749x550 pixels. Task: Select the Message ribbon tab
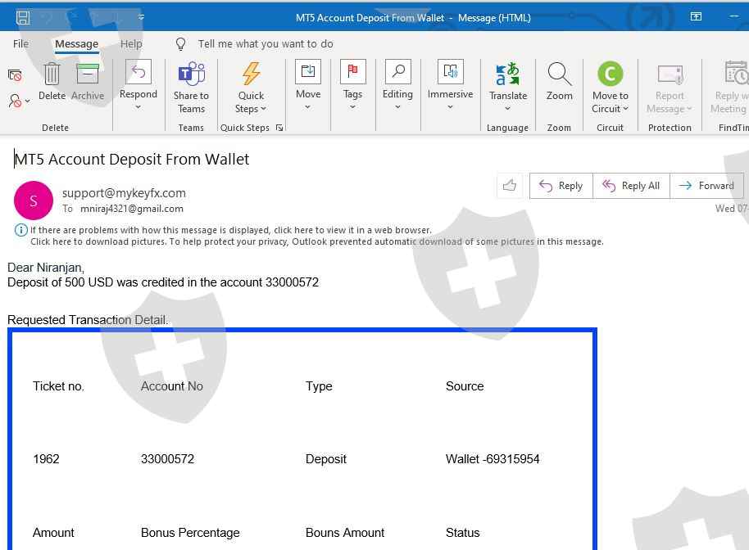[76, 44]
